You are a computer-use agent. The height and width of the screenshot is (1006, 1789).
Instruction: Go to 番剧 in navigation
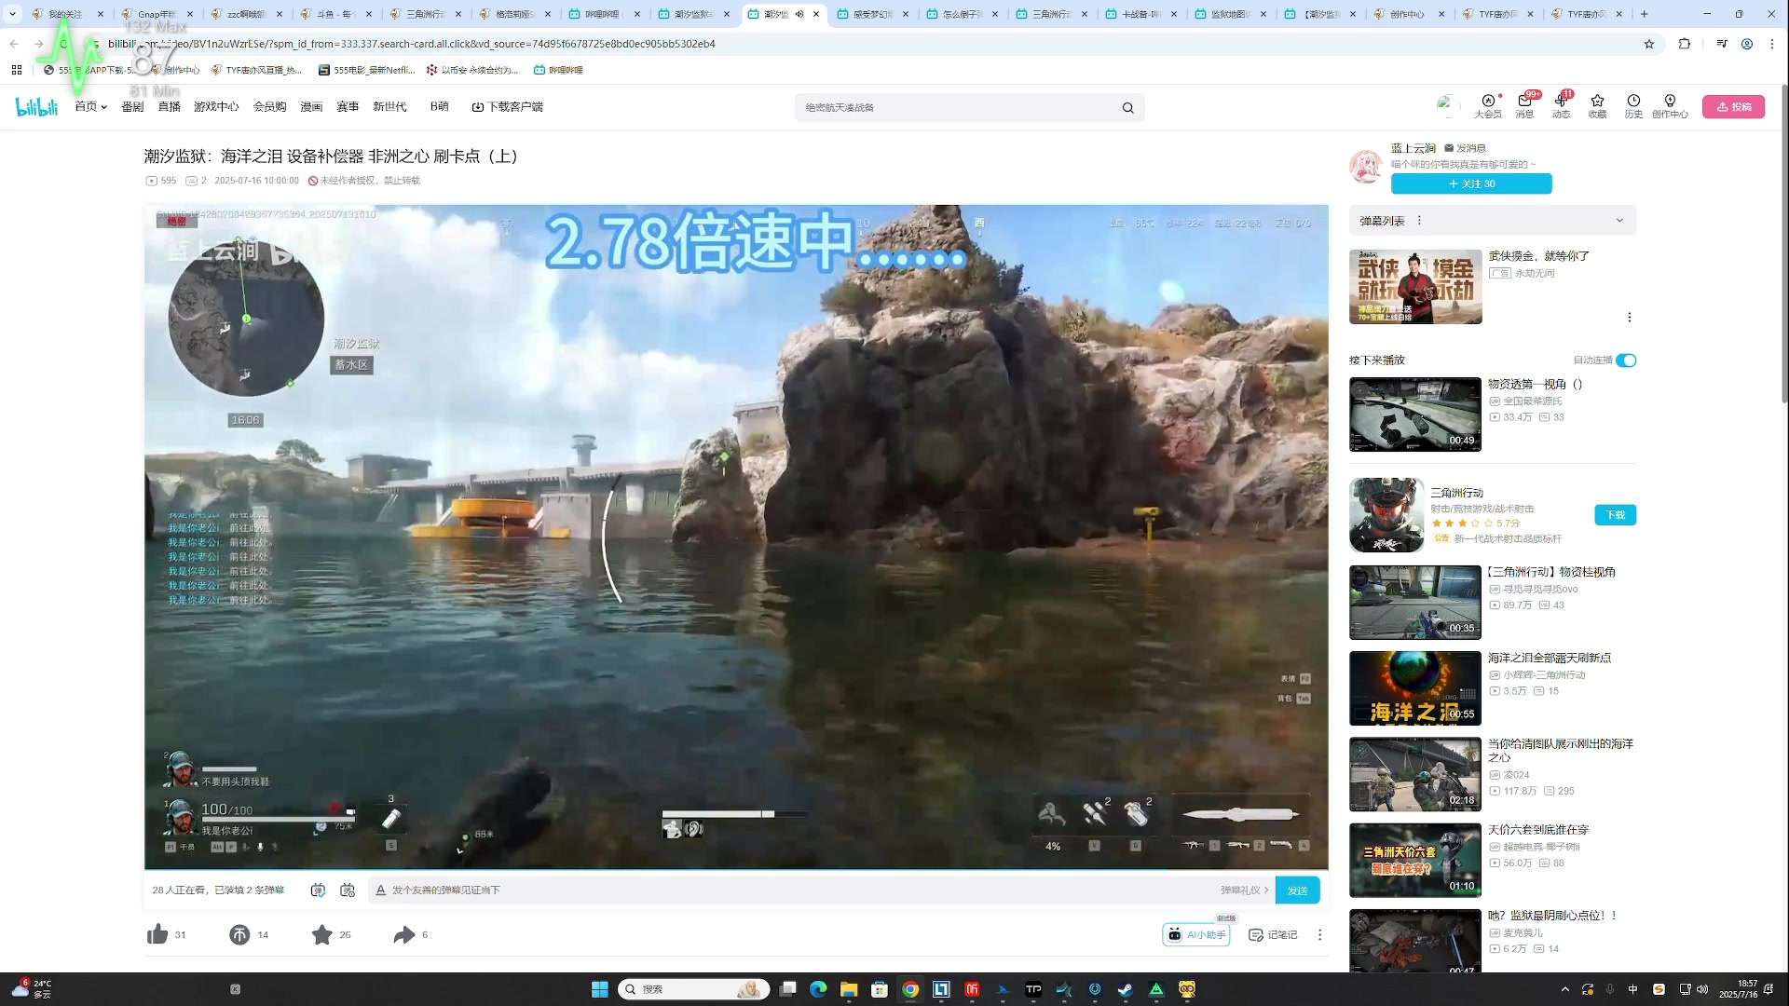click(132, 107)
